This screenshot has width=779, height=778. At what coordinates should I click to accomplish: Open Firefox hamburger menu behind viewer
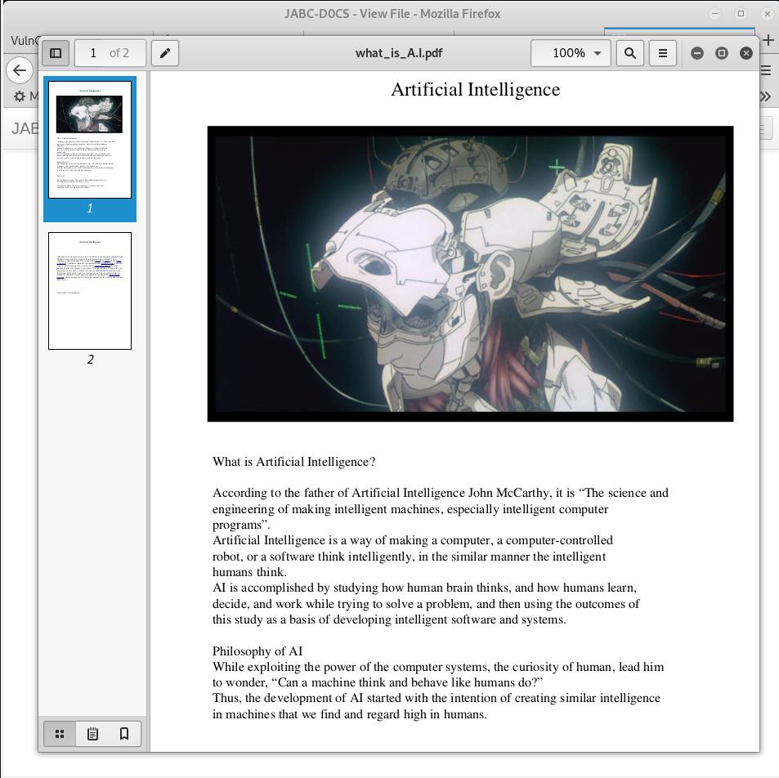tap(767, 71)
